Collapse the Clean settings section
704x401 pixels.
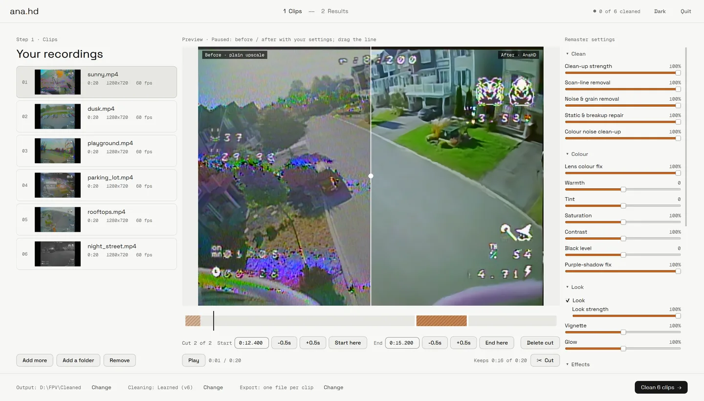click(x=575, y=54)
